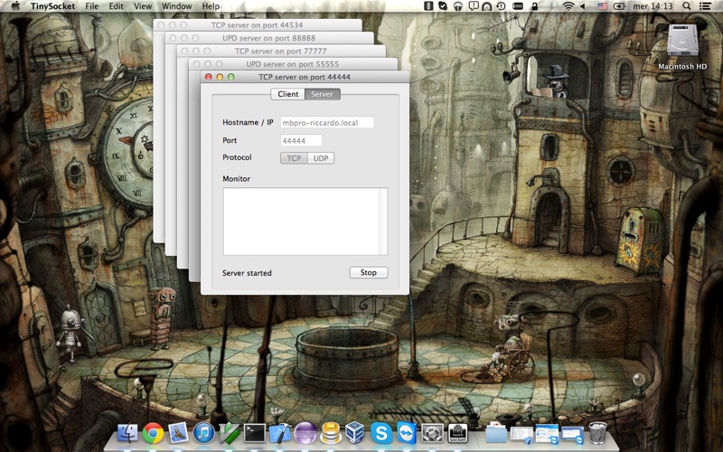Restore first minimized window in dock
723x452 pixels.
pos(522,435)
